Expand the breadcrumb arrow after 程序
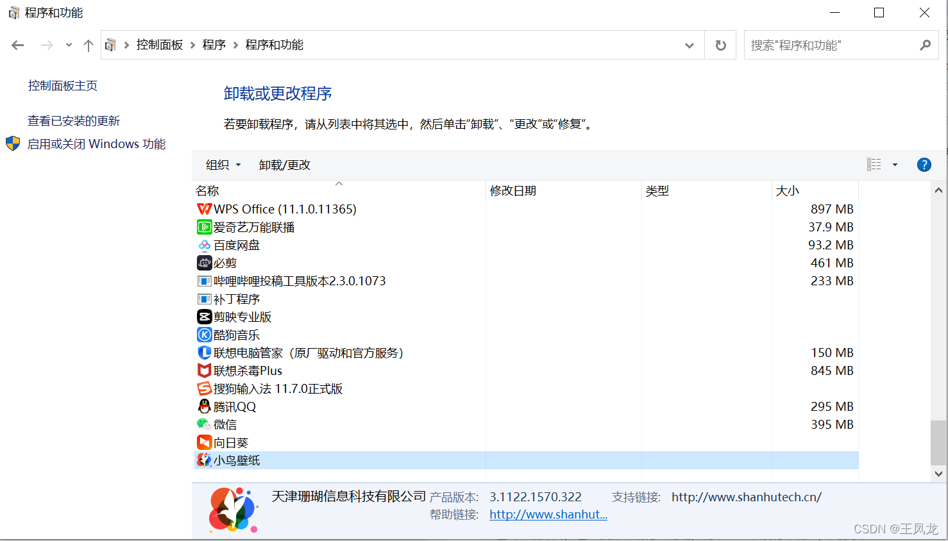This screenshot has height=541, width=948. click(x=235, y=45)
